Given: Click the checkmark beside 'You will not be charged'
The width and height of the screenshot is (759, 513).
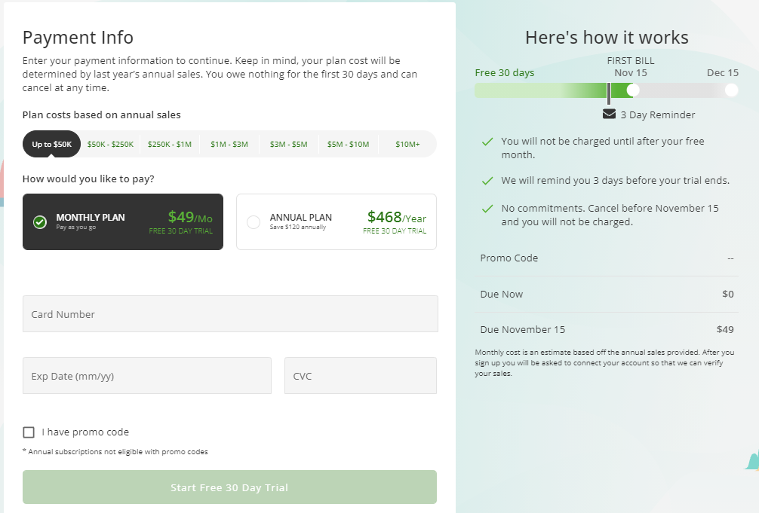Looking at the screenshot, I should pos(487,141).
